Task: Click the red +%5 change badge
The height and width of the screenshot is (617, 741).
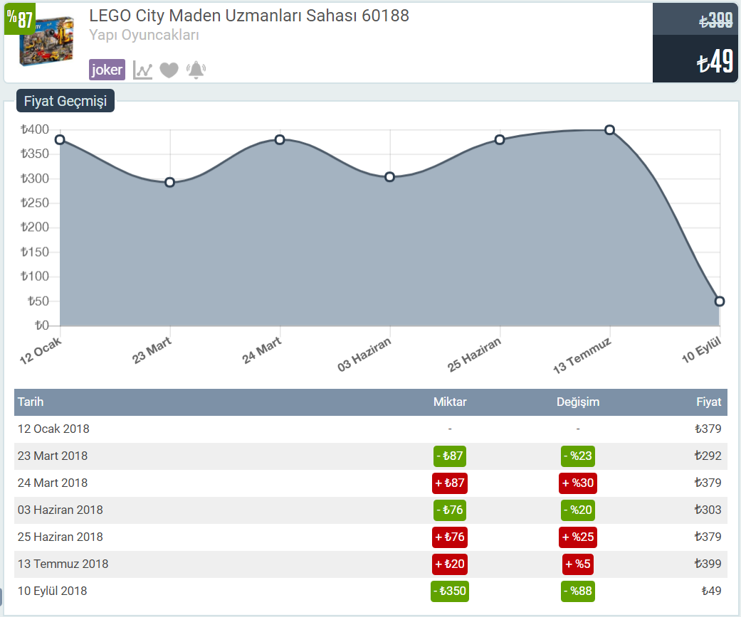Action: tap(578, 564)
